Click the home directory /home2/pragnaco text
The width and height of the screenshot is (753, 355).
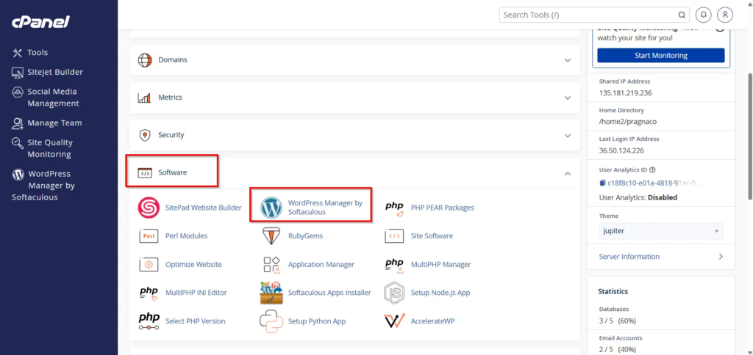(628, 122)
